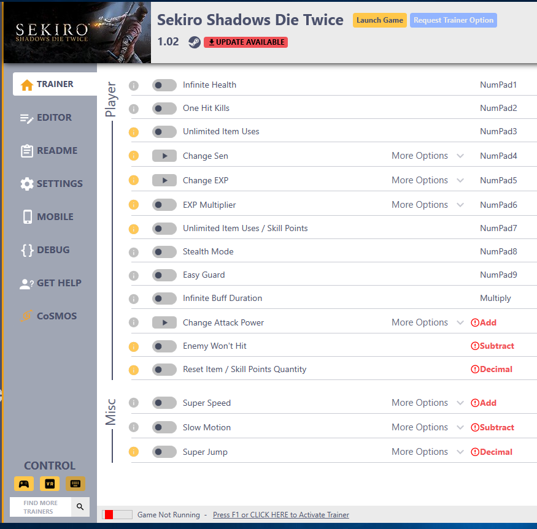Toggle Unlimited Item Uses NumPad3 switch
This screenshot has width=537, height=529.
coord(164,132)
